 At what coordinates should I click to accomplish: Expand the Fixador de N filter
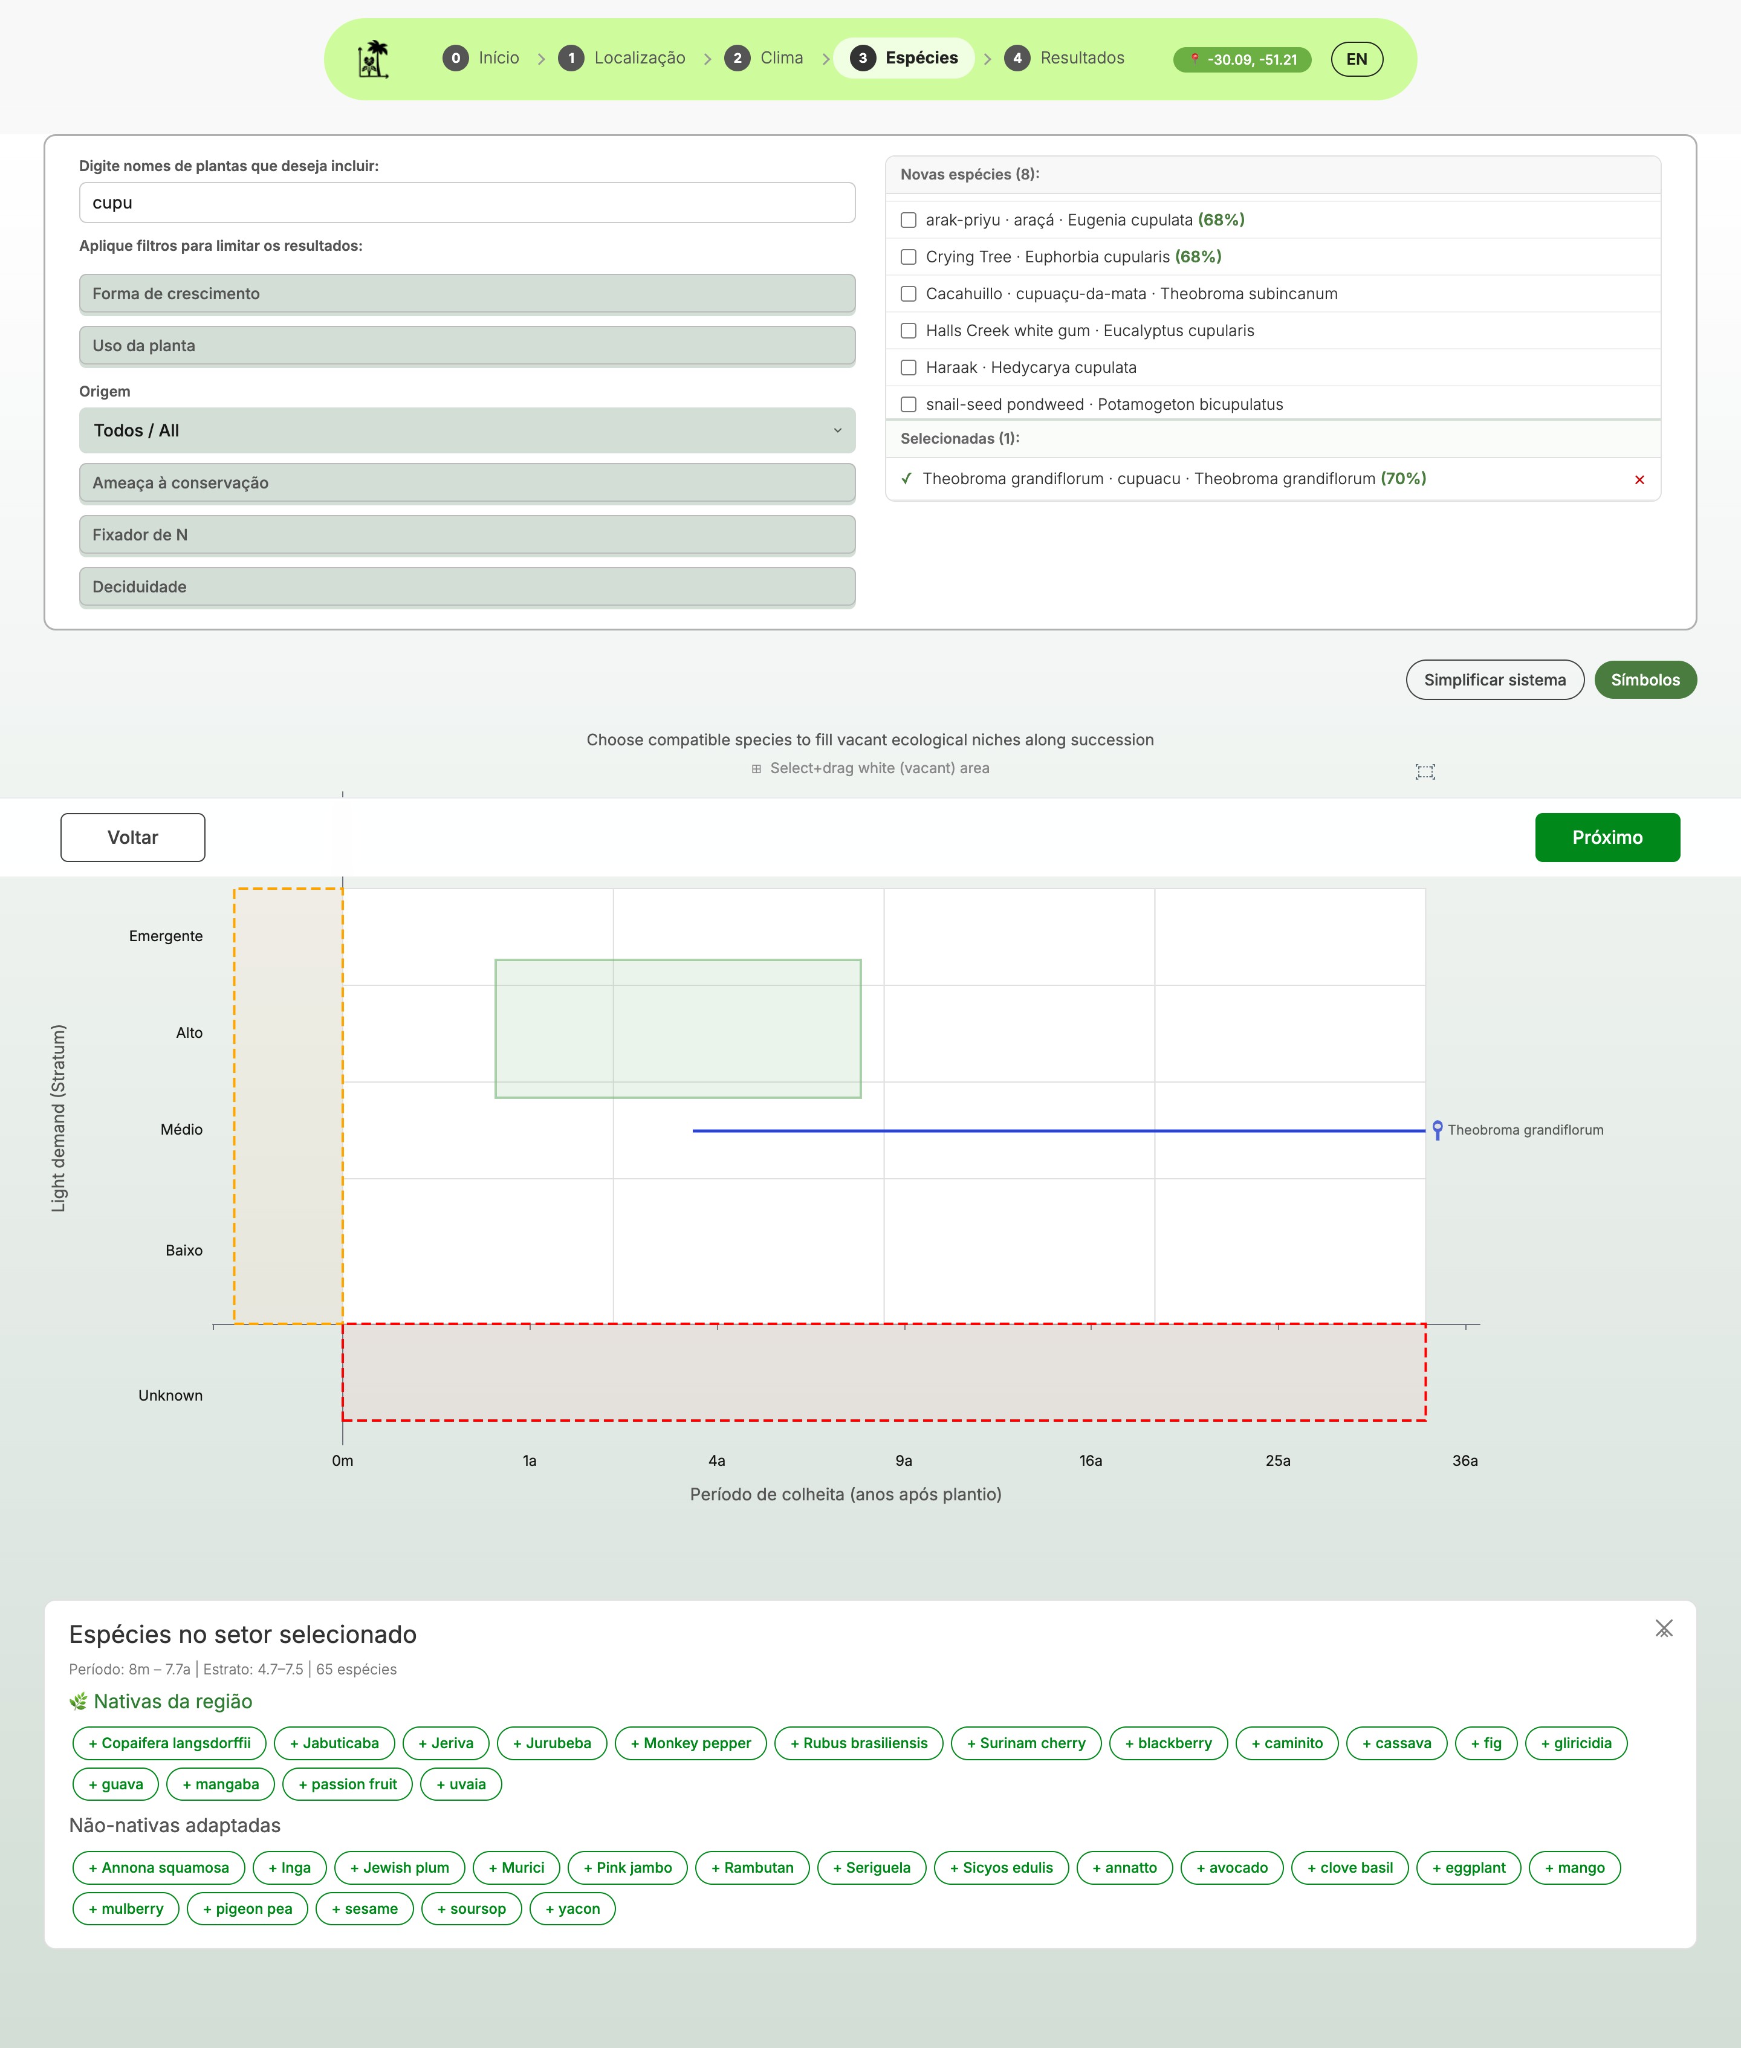467,535
